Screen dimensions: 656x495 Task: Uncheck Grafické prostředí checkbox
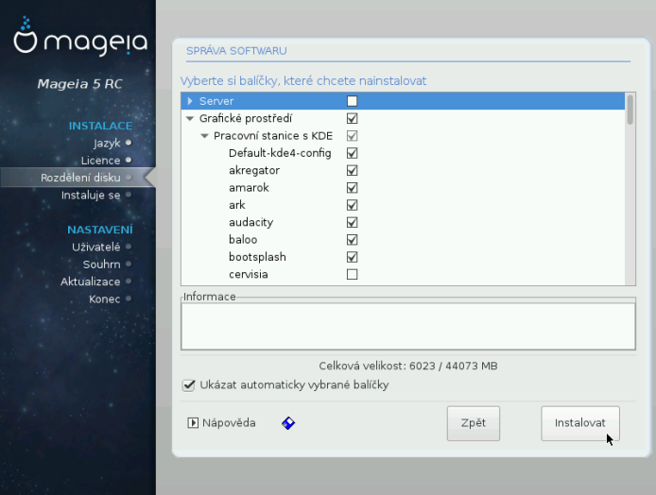click(352, 118)
